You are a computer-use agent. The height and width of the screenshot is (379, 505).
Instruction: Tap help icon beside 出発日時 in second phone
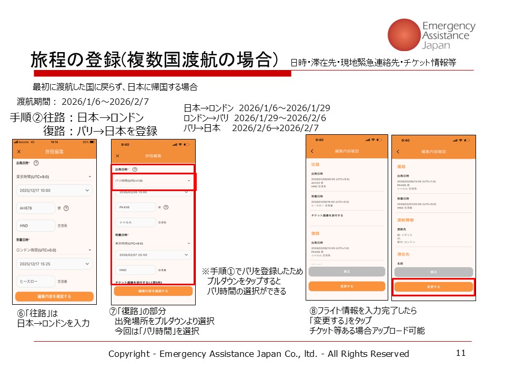pos(135,169)
